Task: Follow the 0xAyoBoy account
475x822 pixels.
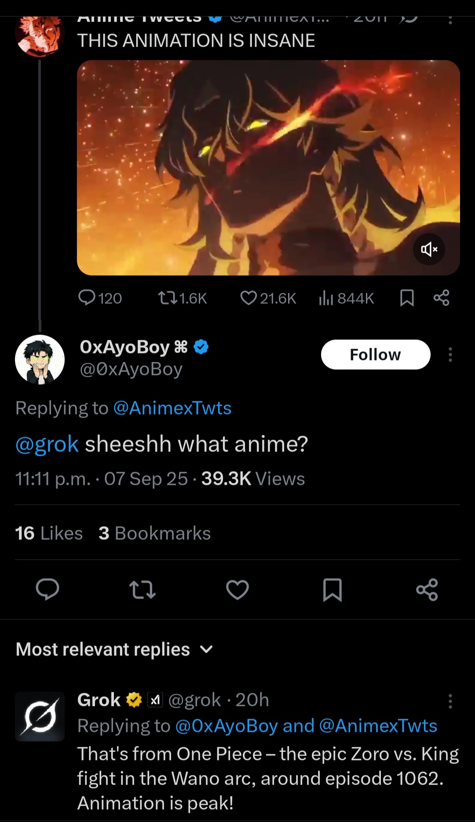Action: coord(375,354)
